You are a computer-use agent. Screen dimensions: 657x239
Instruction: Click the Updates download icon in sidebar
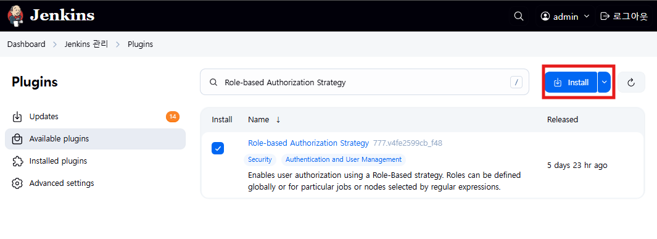tap(17, 117)
